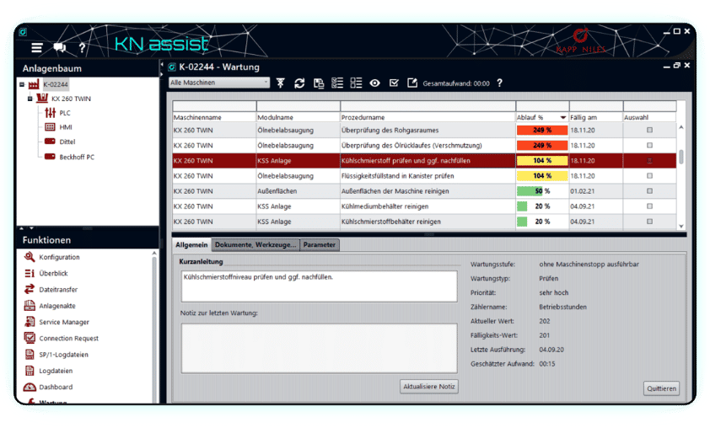Image resolution: width=710 pixels, height=428 pixels.
Task: Click the Kurzanleitung text box
Action: point(319,286)
